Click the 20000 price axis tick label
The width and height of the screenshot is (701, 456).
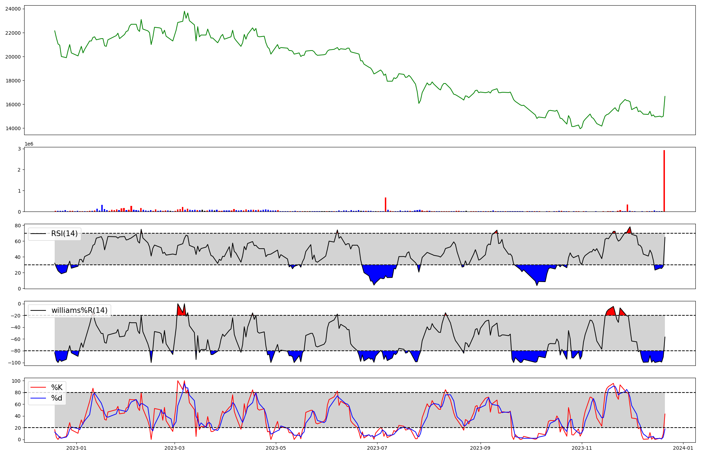tap(13, 57)
